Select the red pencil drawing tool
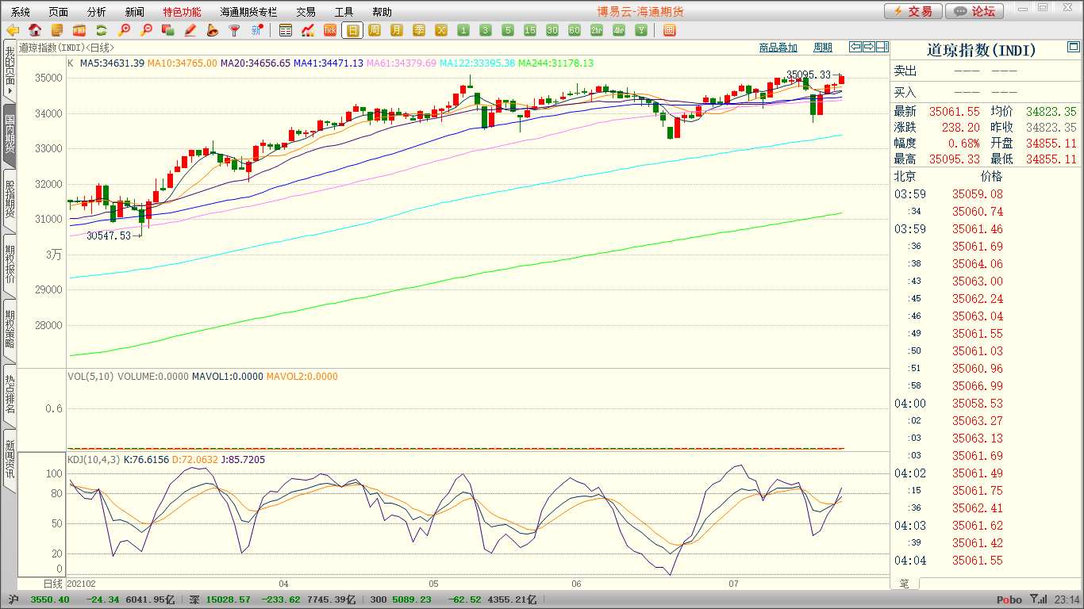This screenshot has height=609, width=1084. tap(190, 31)
